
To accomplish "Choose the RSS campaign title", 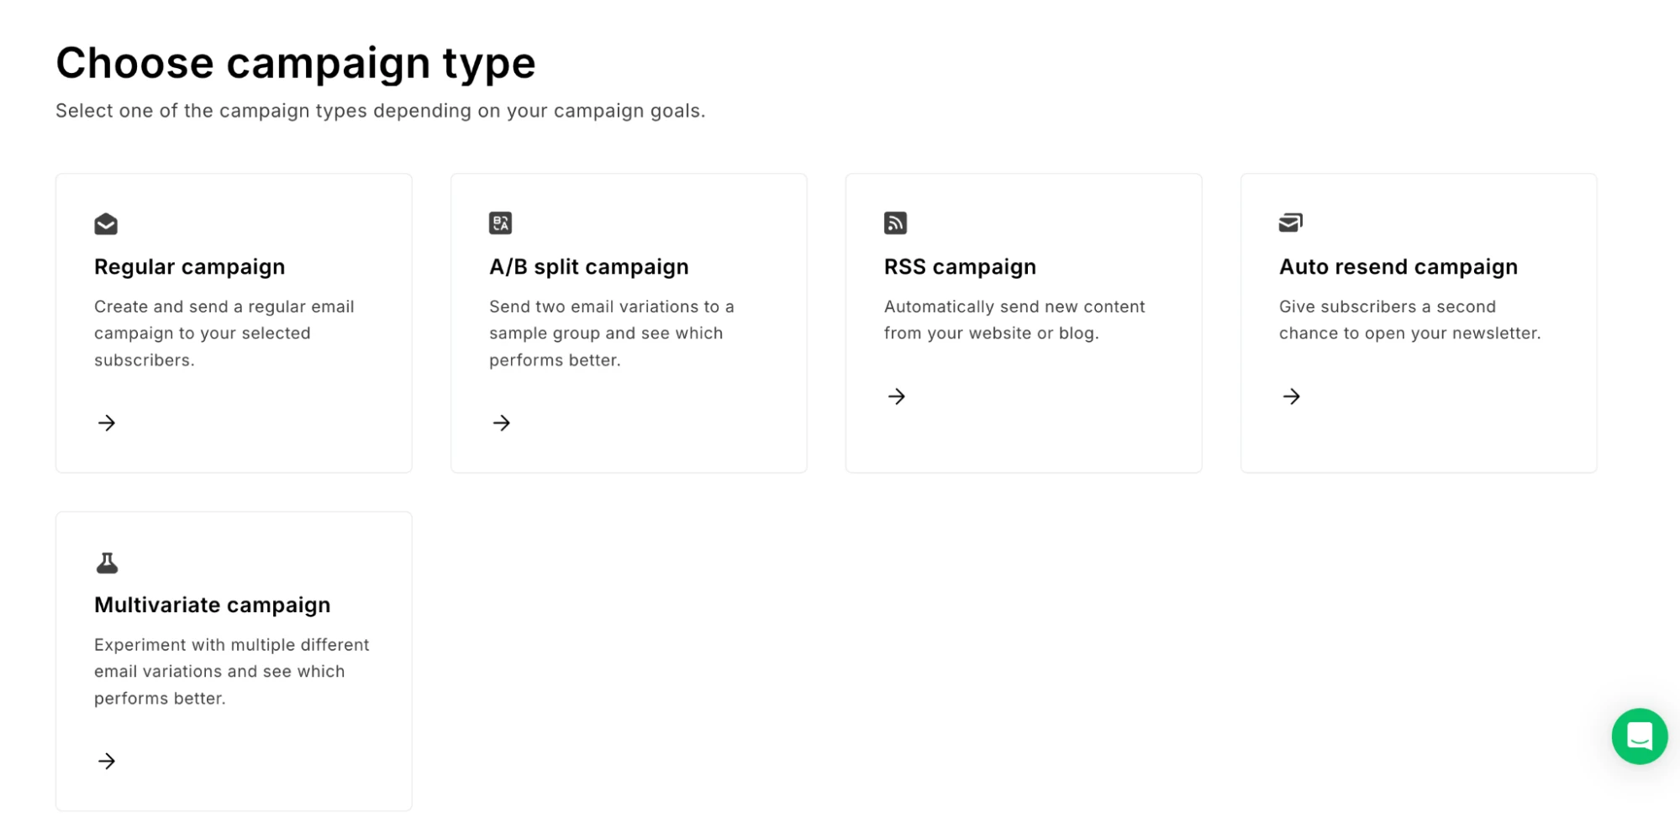I will (x=960, y=267).
